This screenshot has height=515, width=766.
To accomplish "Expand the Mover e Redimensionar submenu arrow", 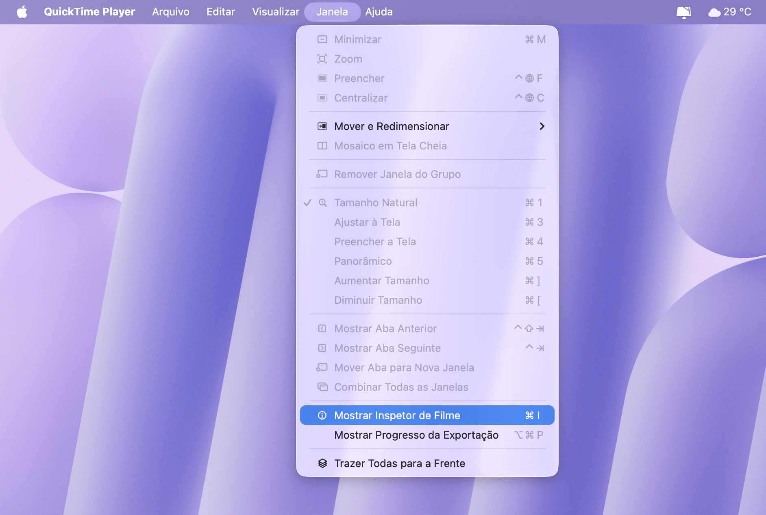I will tap(542, 126).
